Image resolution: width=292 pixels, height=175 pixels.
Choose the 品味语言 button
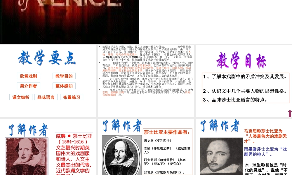pyautogui.click(x=46, y=97)
